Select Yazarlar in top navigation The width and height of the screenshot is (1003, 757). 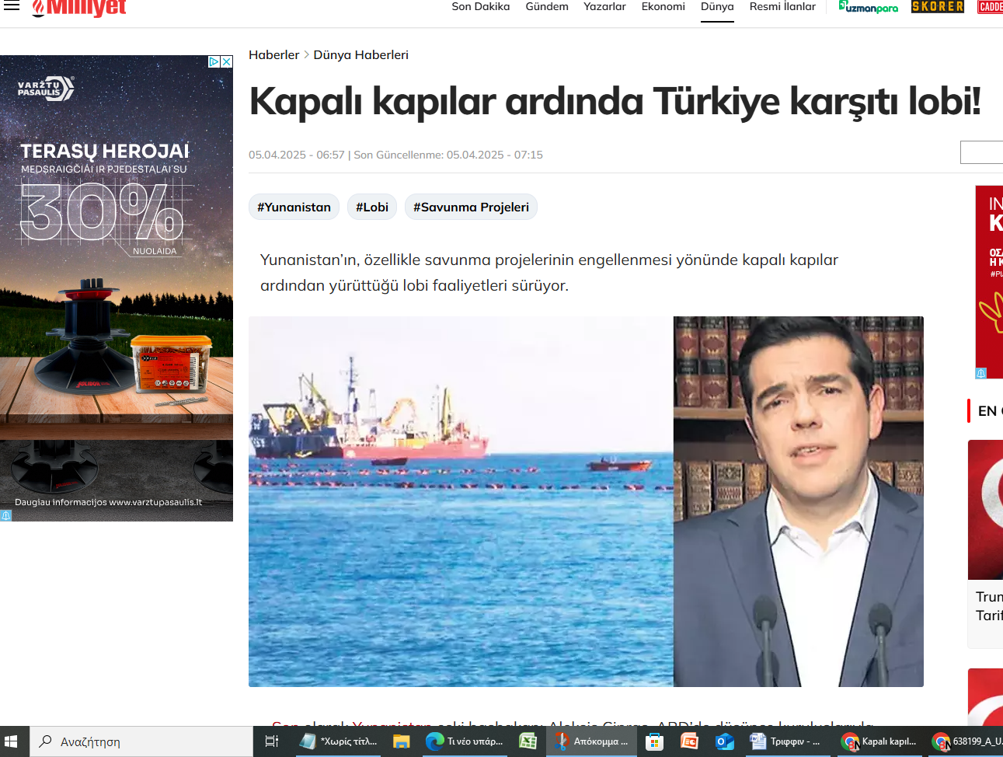(x=604, y=7)
